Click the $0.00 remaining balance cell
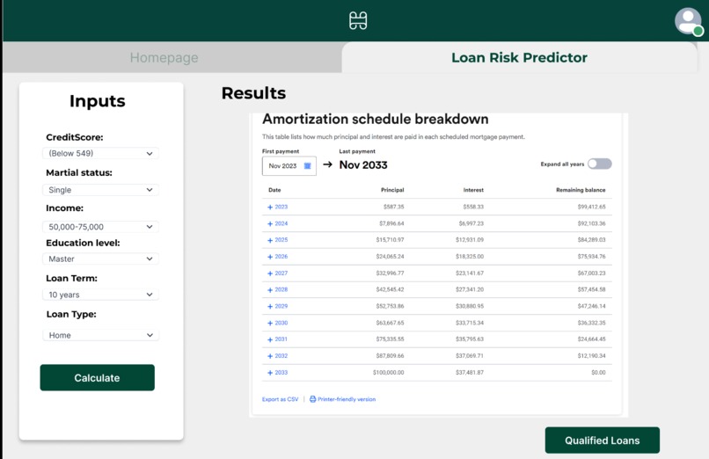The height and width of the screenshot is (459, 709). [x=598, y=373]
